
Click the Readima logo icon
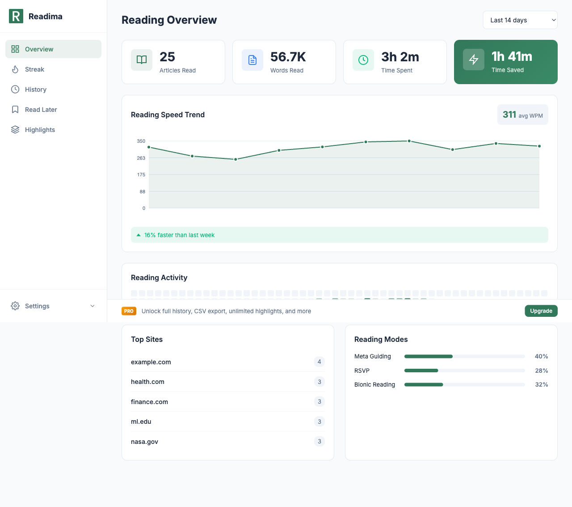coord(16,16)
